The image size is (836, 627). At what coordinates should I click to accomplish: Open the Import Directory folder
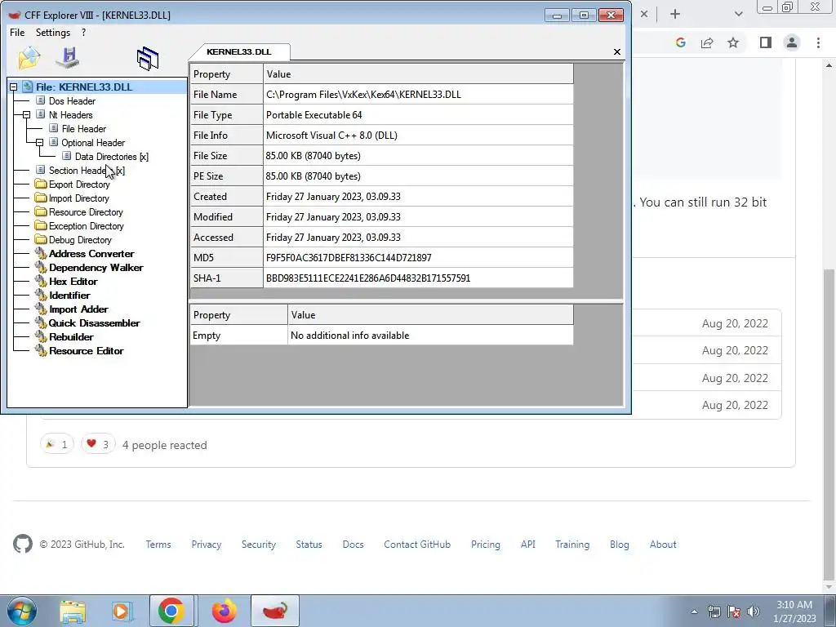pos(79,198)
